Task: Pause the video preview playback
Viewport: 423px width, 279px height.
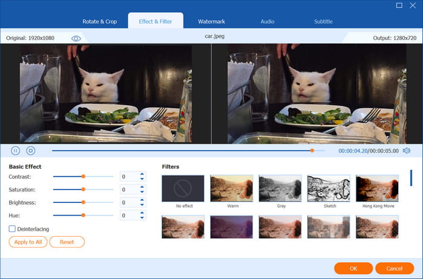Action: click(x=15, y=151)
